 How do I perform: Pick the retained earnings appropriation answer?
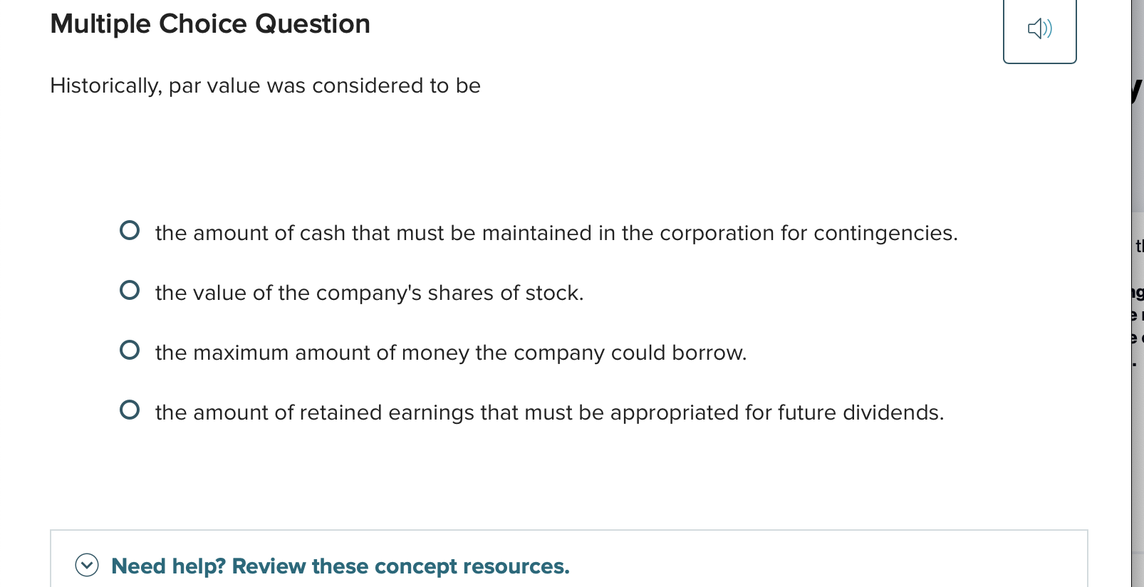point(130,409)
